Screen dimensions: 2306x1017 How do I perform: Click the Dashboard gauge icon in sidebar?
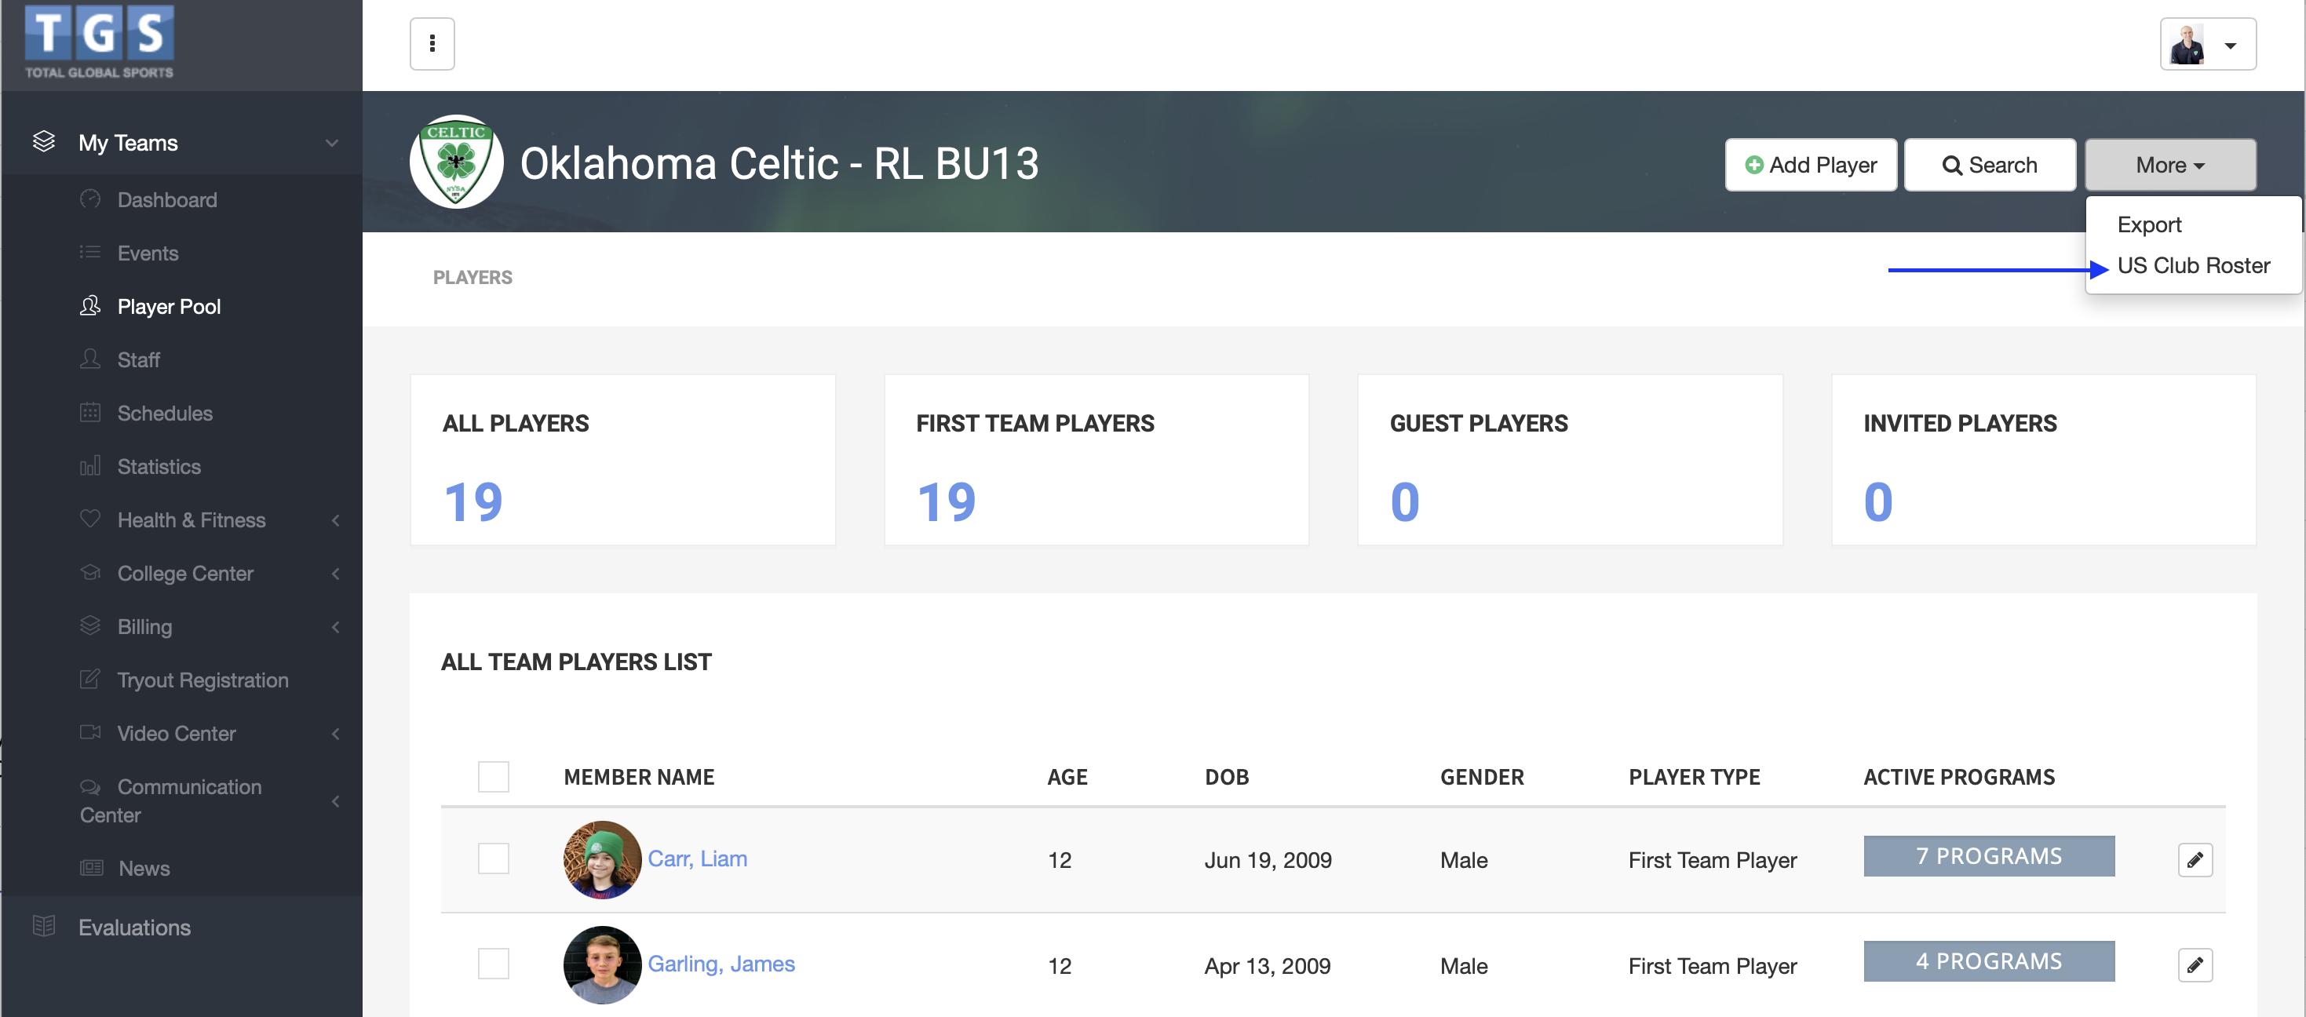[89, 199]
